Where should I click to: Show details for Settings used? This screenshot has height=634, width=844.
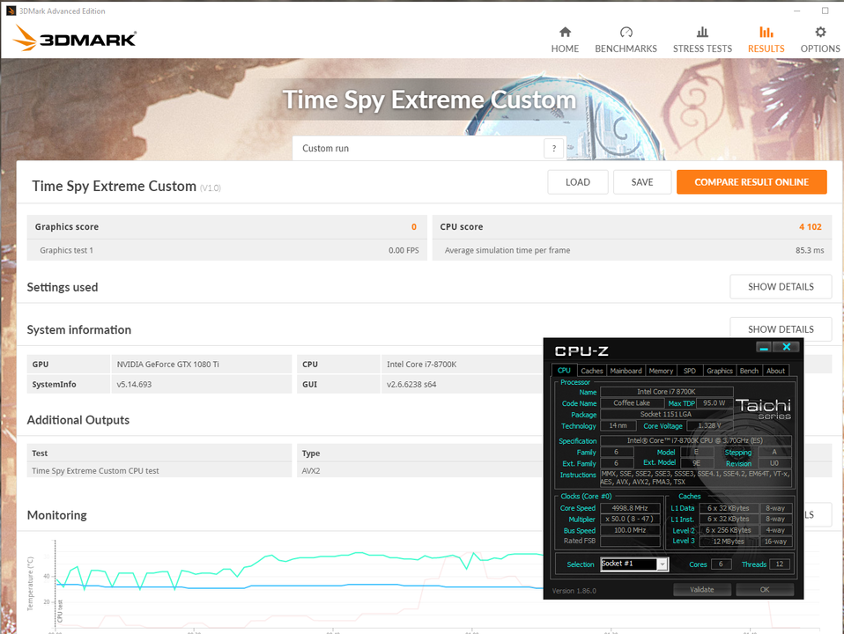[x=781, y=286]
